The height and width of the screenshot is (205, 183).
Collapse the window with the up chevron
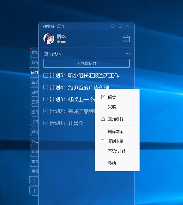(127, 26)
